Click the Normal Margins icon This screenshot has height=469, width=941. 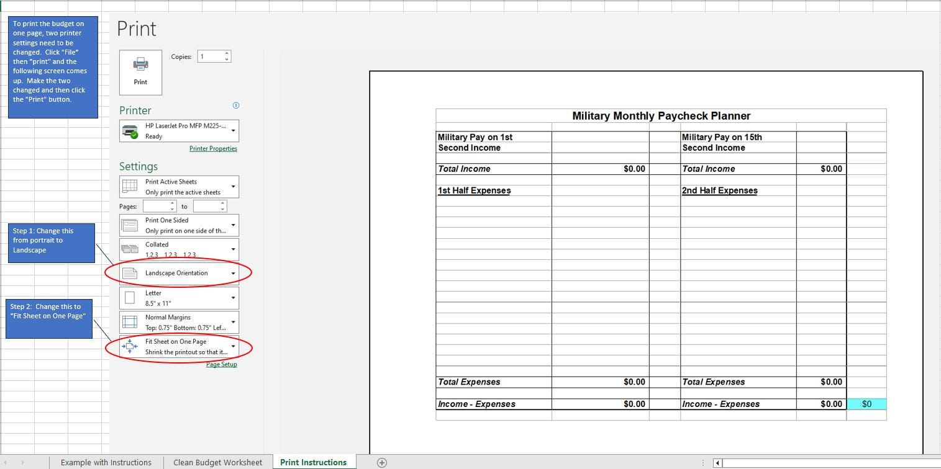tap(129, 322)
